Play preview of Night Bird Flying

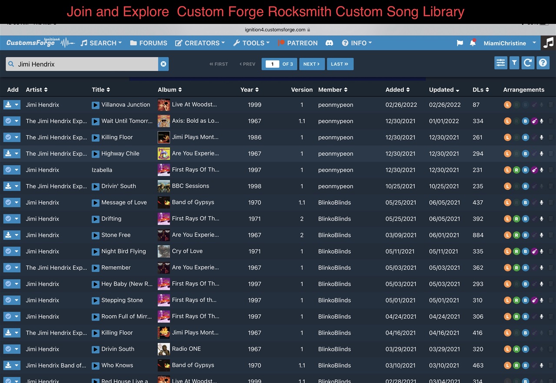[96, 251]
